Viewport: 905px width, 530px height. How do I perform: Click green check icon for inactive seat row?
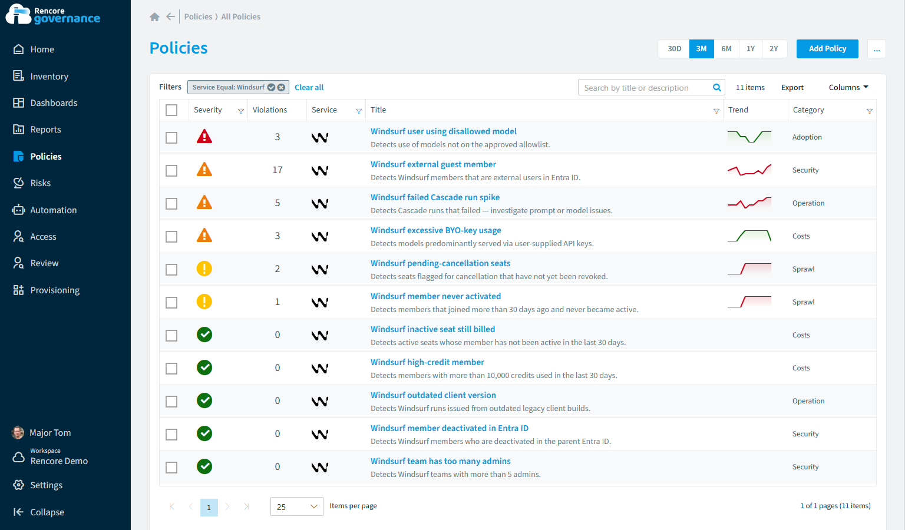(x=204, y=334)
